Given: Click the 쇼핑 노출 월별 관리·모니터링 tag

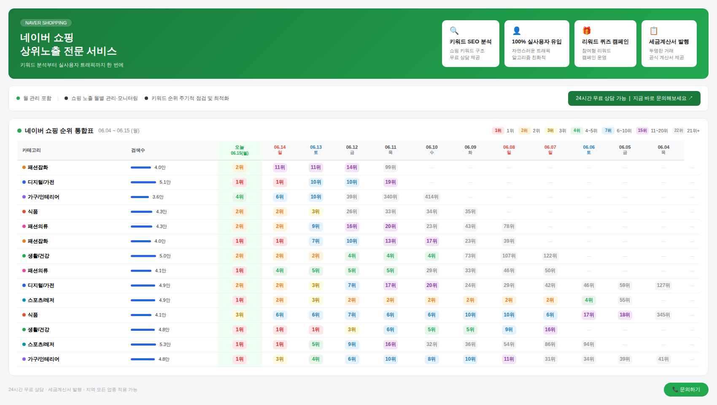Looking at the screenshot, I should click(x=101, y=98).
